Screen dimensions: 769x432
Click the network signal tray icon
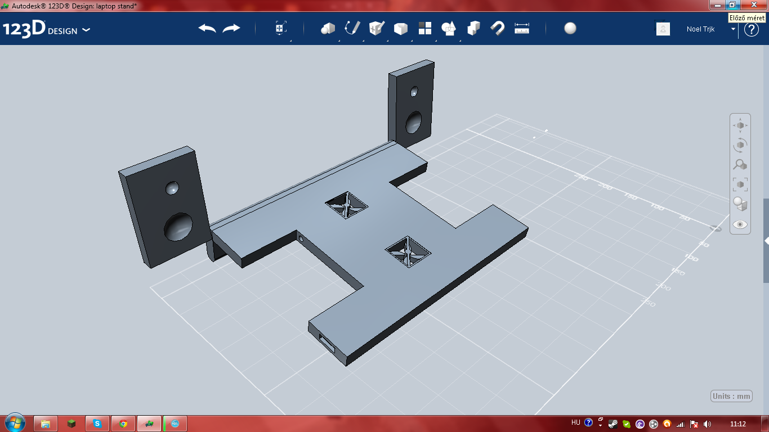[681, 424]
